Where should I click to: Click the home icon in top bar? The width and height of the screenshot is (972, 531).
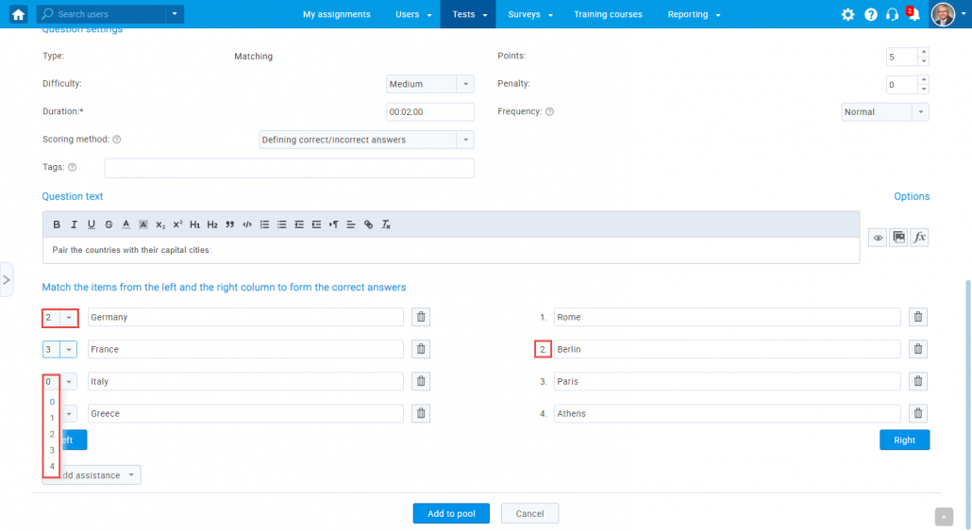[x=18, y=14]
